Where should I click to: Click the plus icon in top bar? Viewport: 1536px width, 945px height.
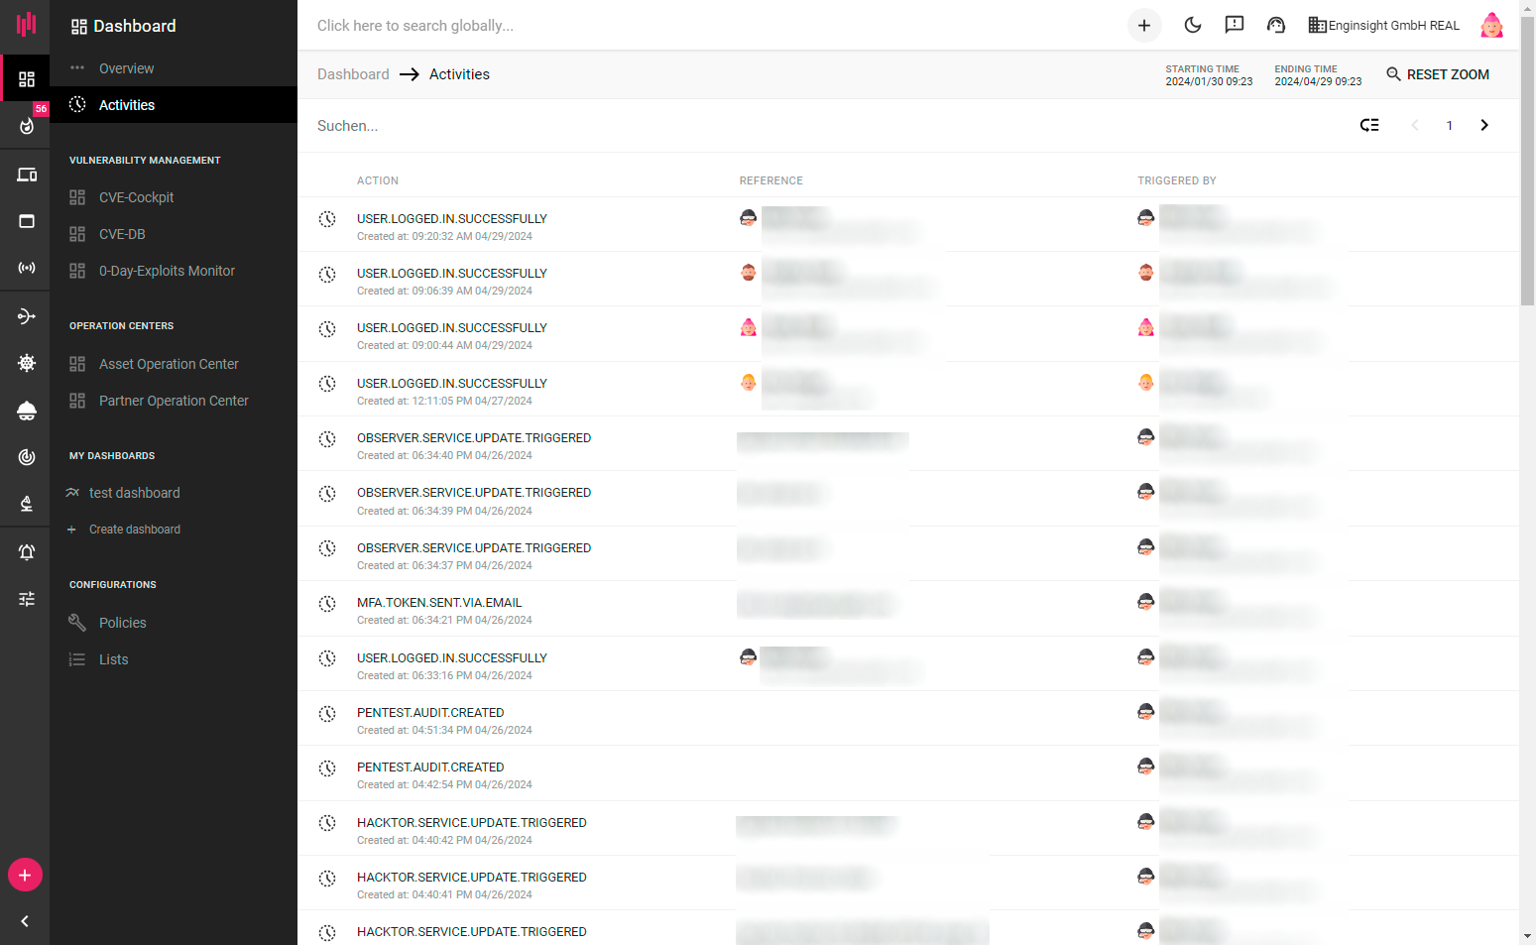[1144, 26]
